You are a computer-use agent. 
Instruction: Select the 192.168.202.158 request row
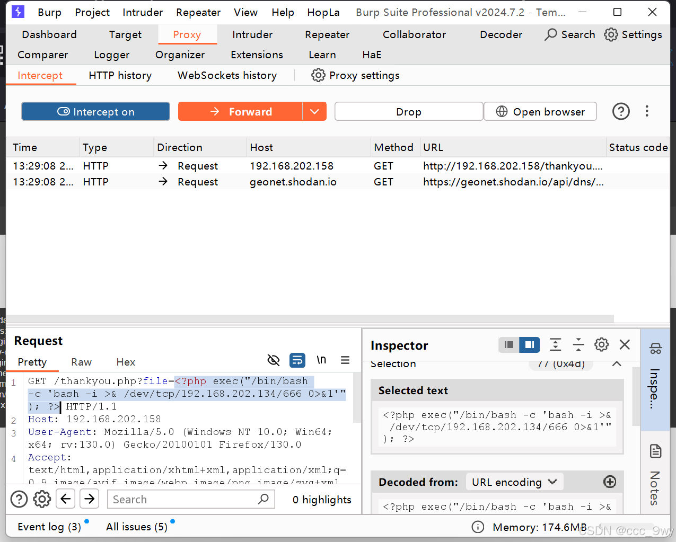click(337, 166)
